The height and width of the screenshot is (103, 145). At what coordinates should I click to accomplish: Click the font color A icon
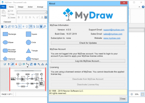[x=42, y=17]
